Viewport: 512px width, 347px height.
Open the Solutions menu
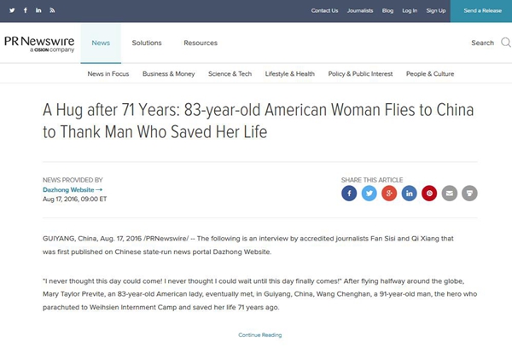click(x=147, y=43)
